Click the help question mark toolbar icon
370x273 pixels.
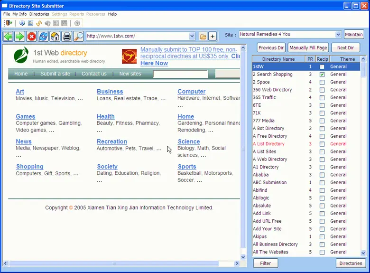pyautogui.click(x=77, y=23)
